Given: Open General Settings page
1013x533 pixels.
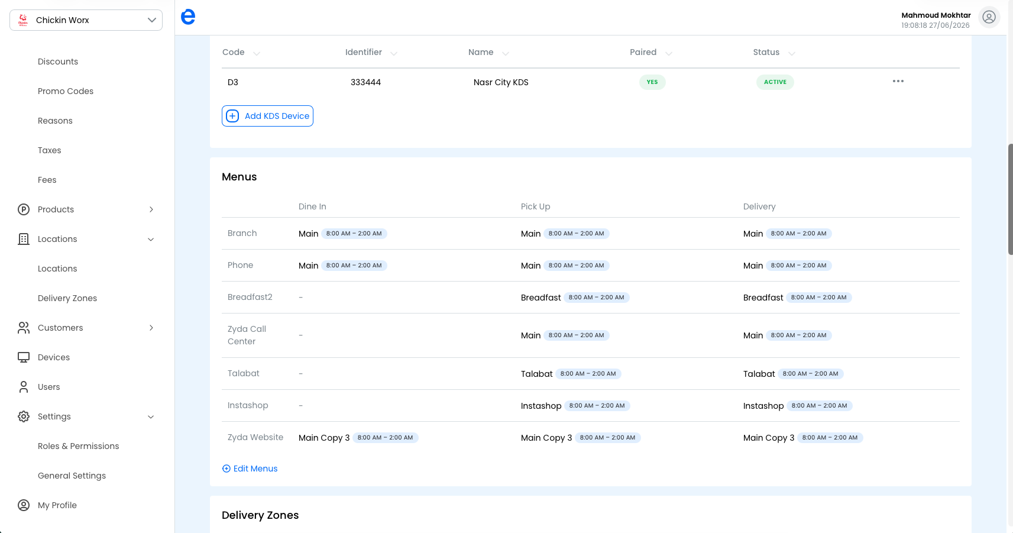Looking at the screenshot, I should (x=72, y=476).
